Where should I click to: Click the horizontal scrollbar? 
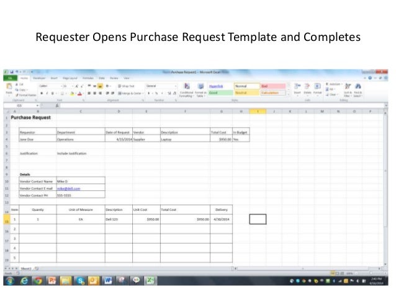coord(308,268)
